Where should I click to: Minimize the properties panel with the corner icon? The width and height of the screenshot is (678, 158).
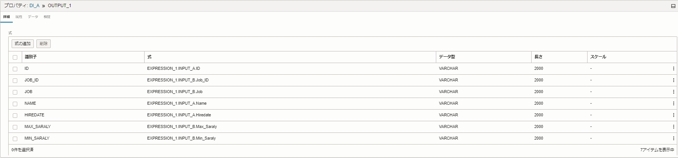(673, 6)
